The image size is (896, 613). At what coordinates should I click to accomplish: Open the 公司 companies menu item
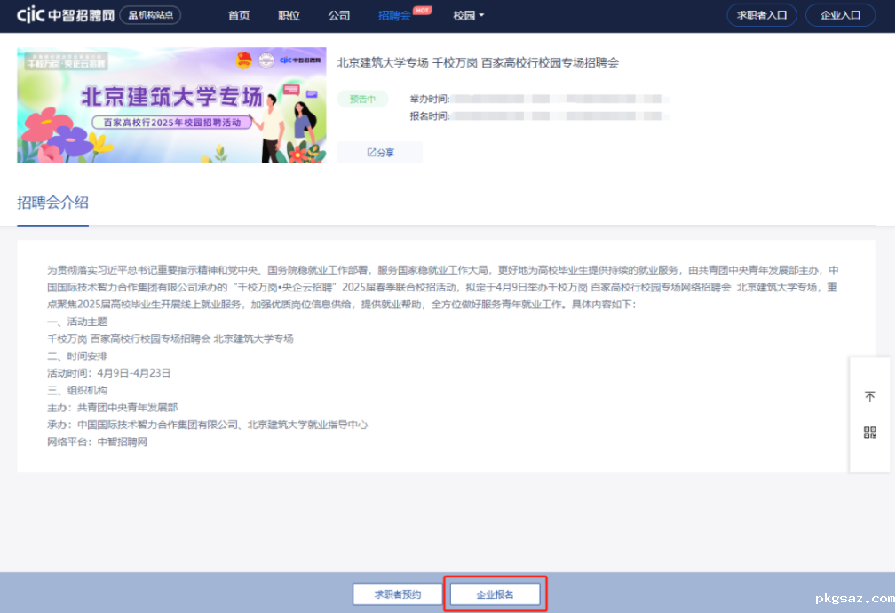click(338, 16)
